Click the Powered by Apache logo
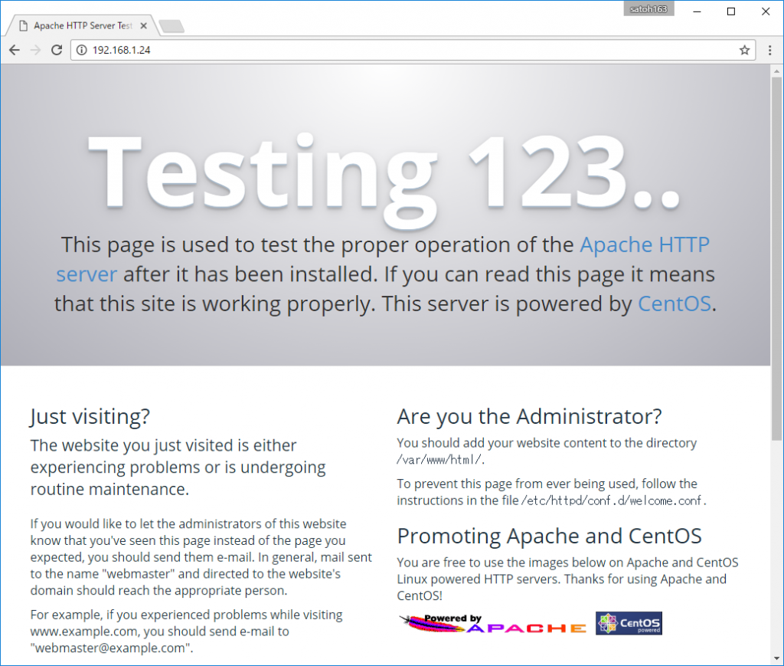784x666 pixels. [492, 624]
